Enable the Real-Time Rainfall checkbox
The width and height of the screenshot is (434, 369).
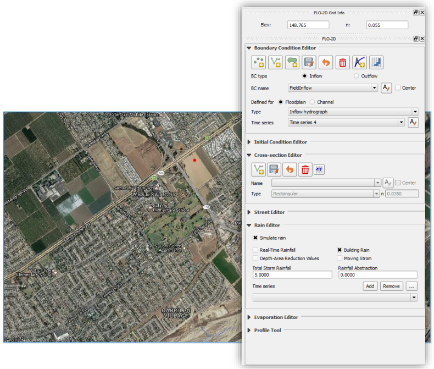255,250
